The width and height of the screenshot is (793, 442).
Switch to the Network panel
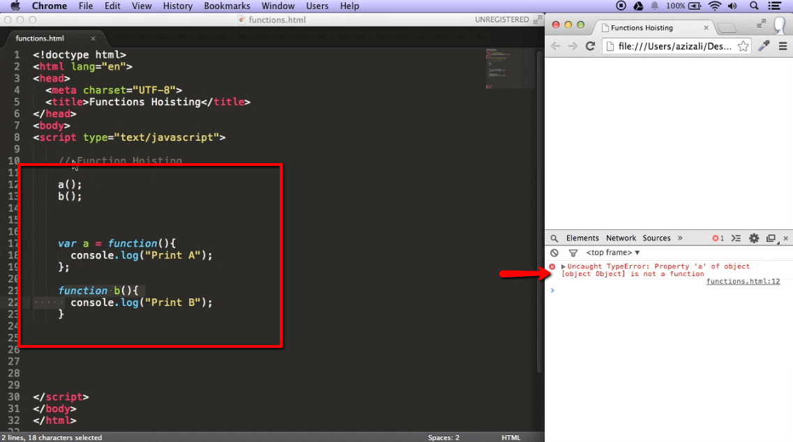621,238
